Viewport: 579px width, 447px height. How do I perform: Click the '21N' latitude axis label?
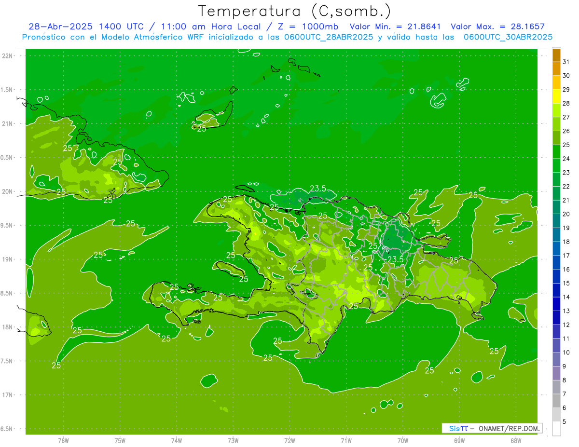[x=7, y=124]
